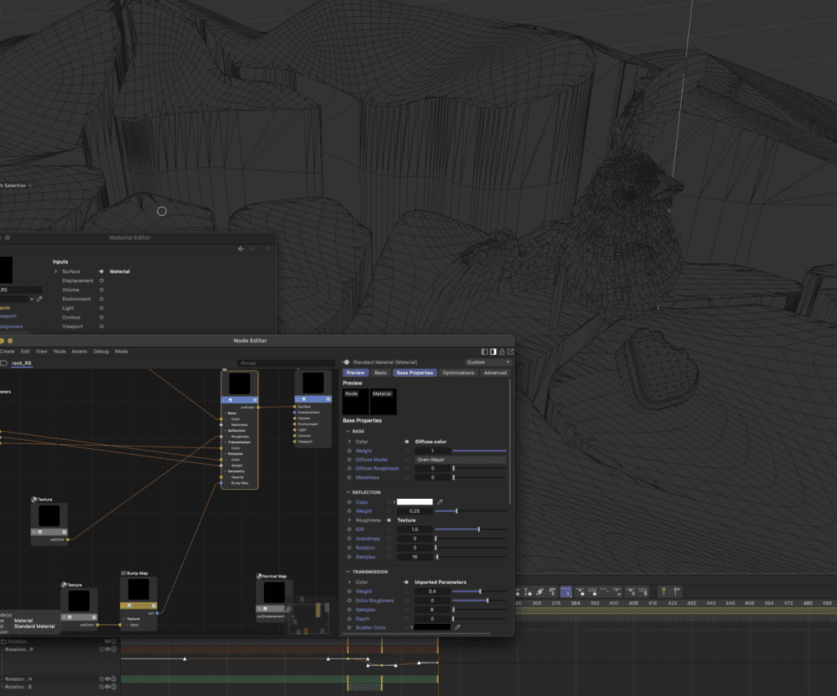Toggle the Displacement input port circle

point(101,281)
